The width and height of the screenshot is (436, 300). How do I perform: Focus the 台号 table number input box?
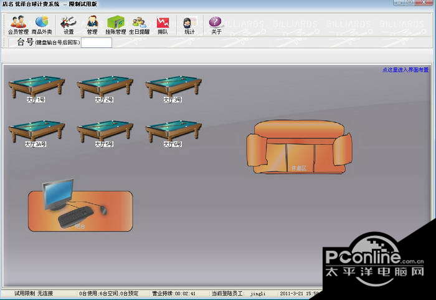click(x=97, y=42)
